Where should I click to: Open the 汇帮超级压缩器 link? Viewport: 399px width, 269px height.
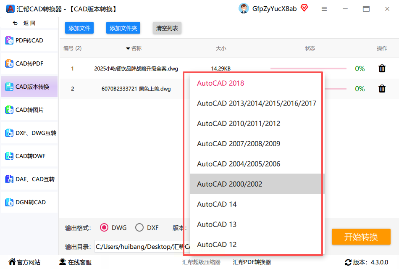tap(201, 262)
